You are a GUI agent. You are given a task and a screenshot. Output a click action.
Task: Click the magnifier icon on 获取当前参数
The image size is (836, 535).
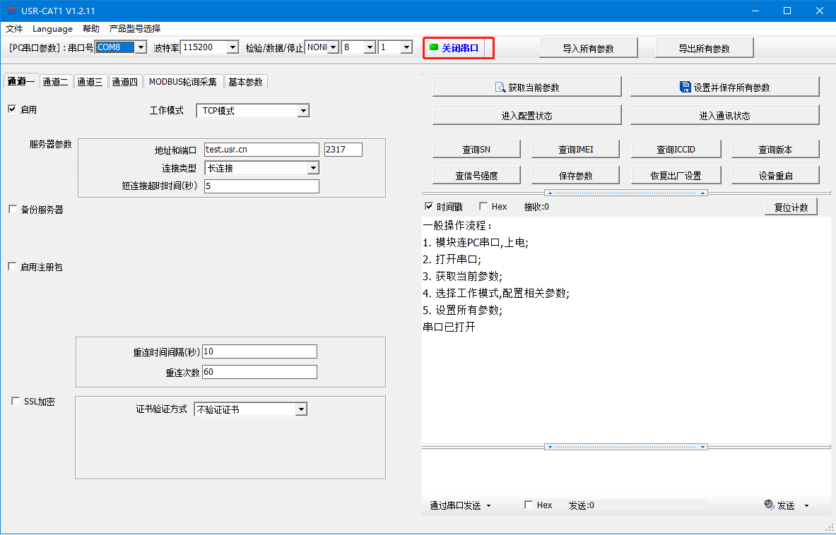(500, 87)
